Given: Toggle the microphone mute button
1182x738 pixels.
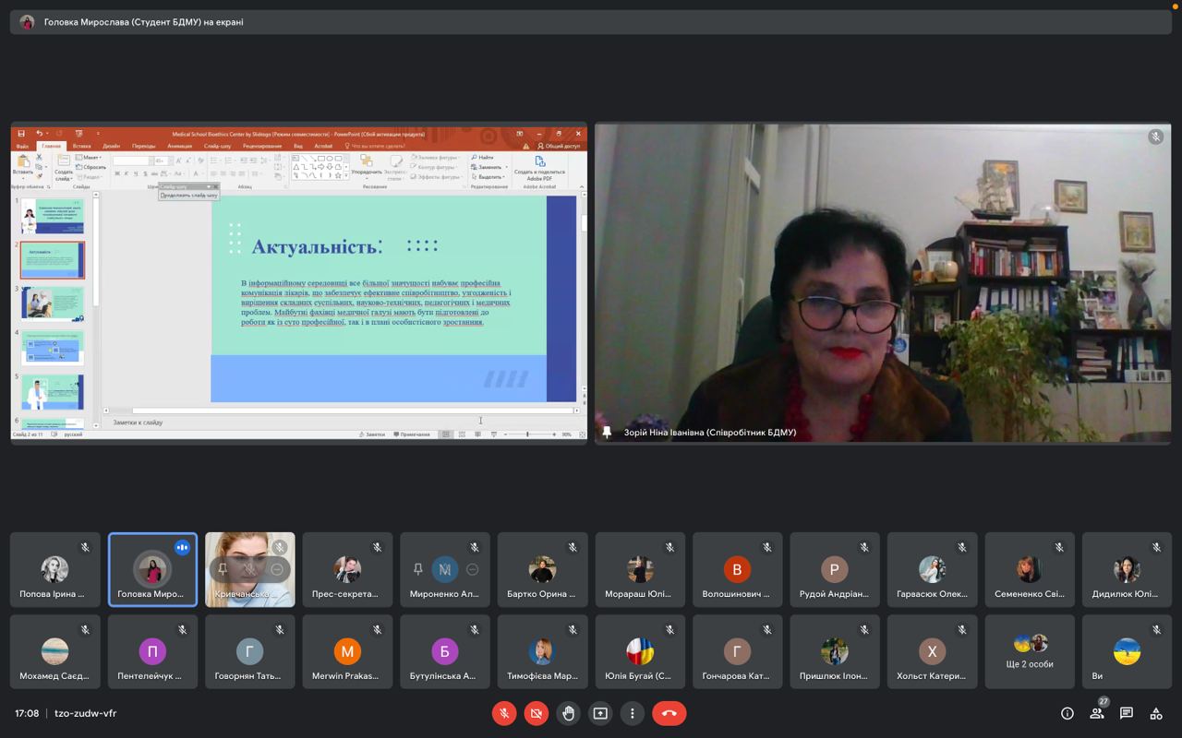Looking at the screenshot, I should [x=504, y=713].
